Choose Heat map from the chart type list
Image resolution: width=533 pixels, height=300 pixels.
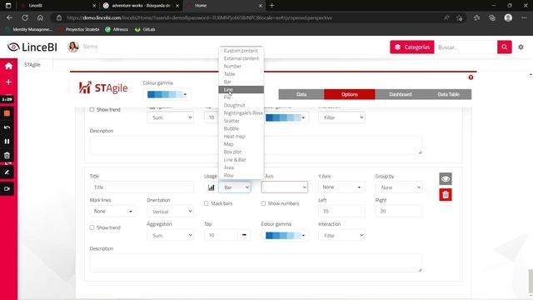(x=241, y=137)
